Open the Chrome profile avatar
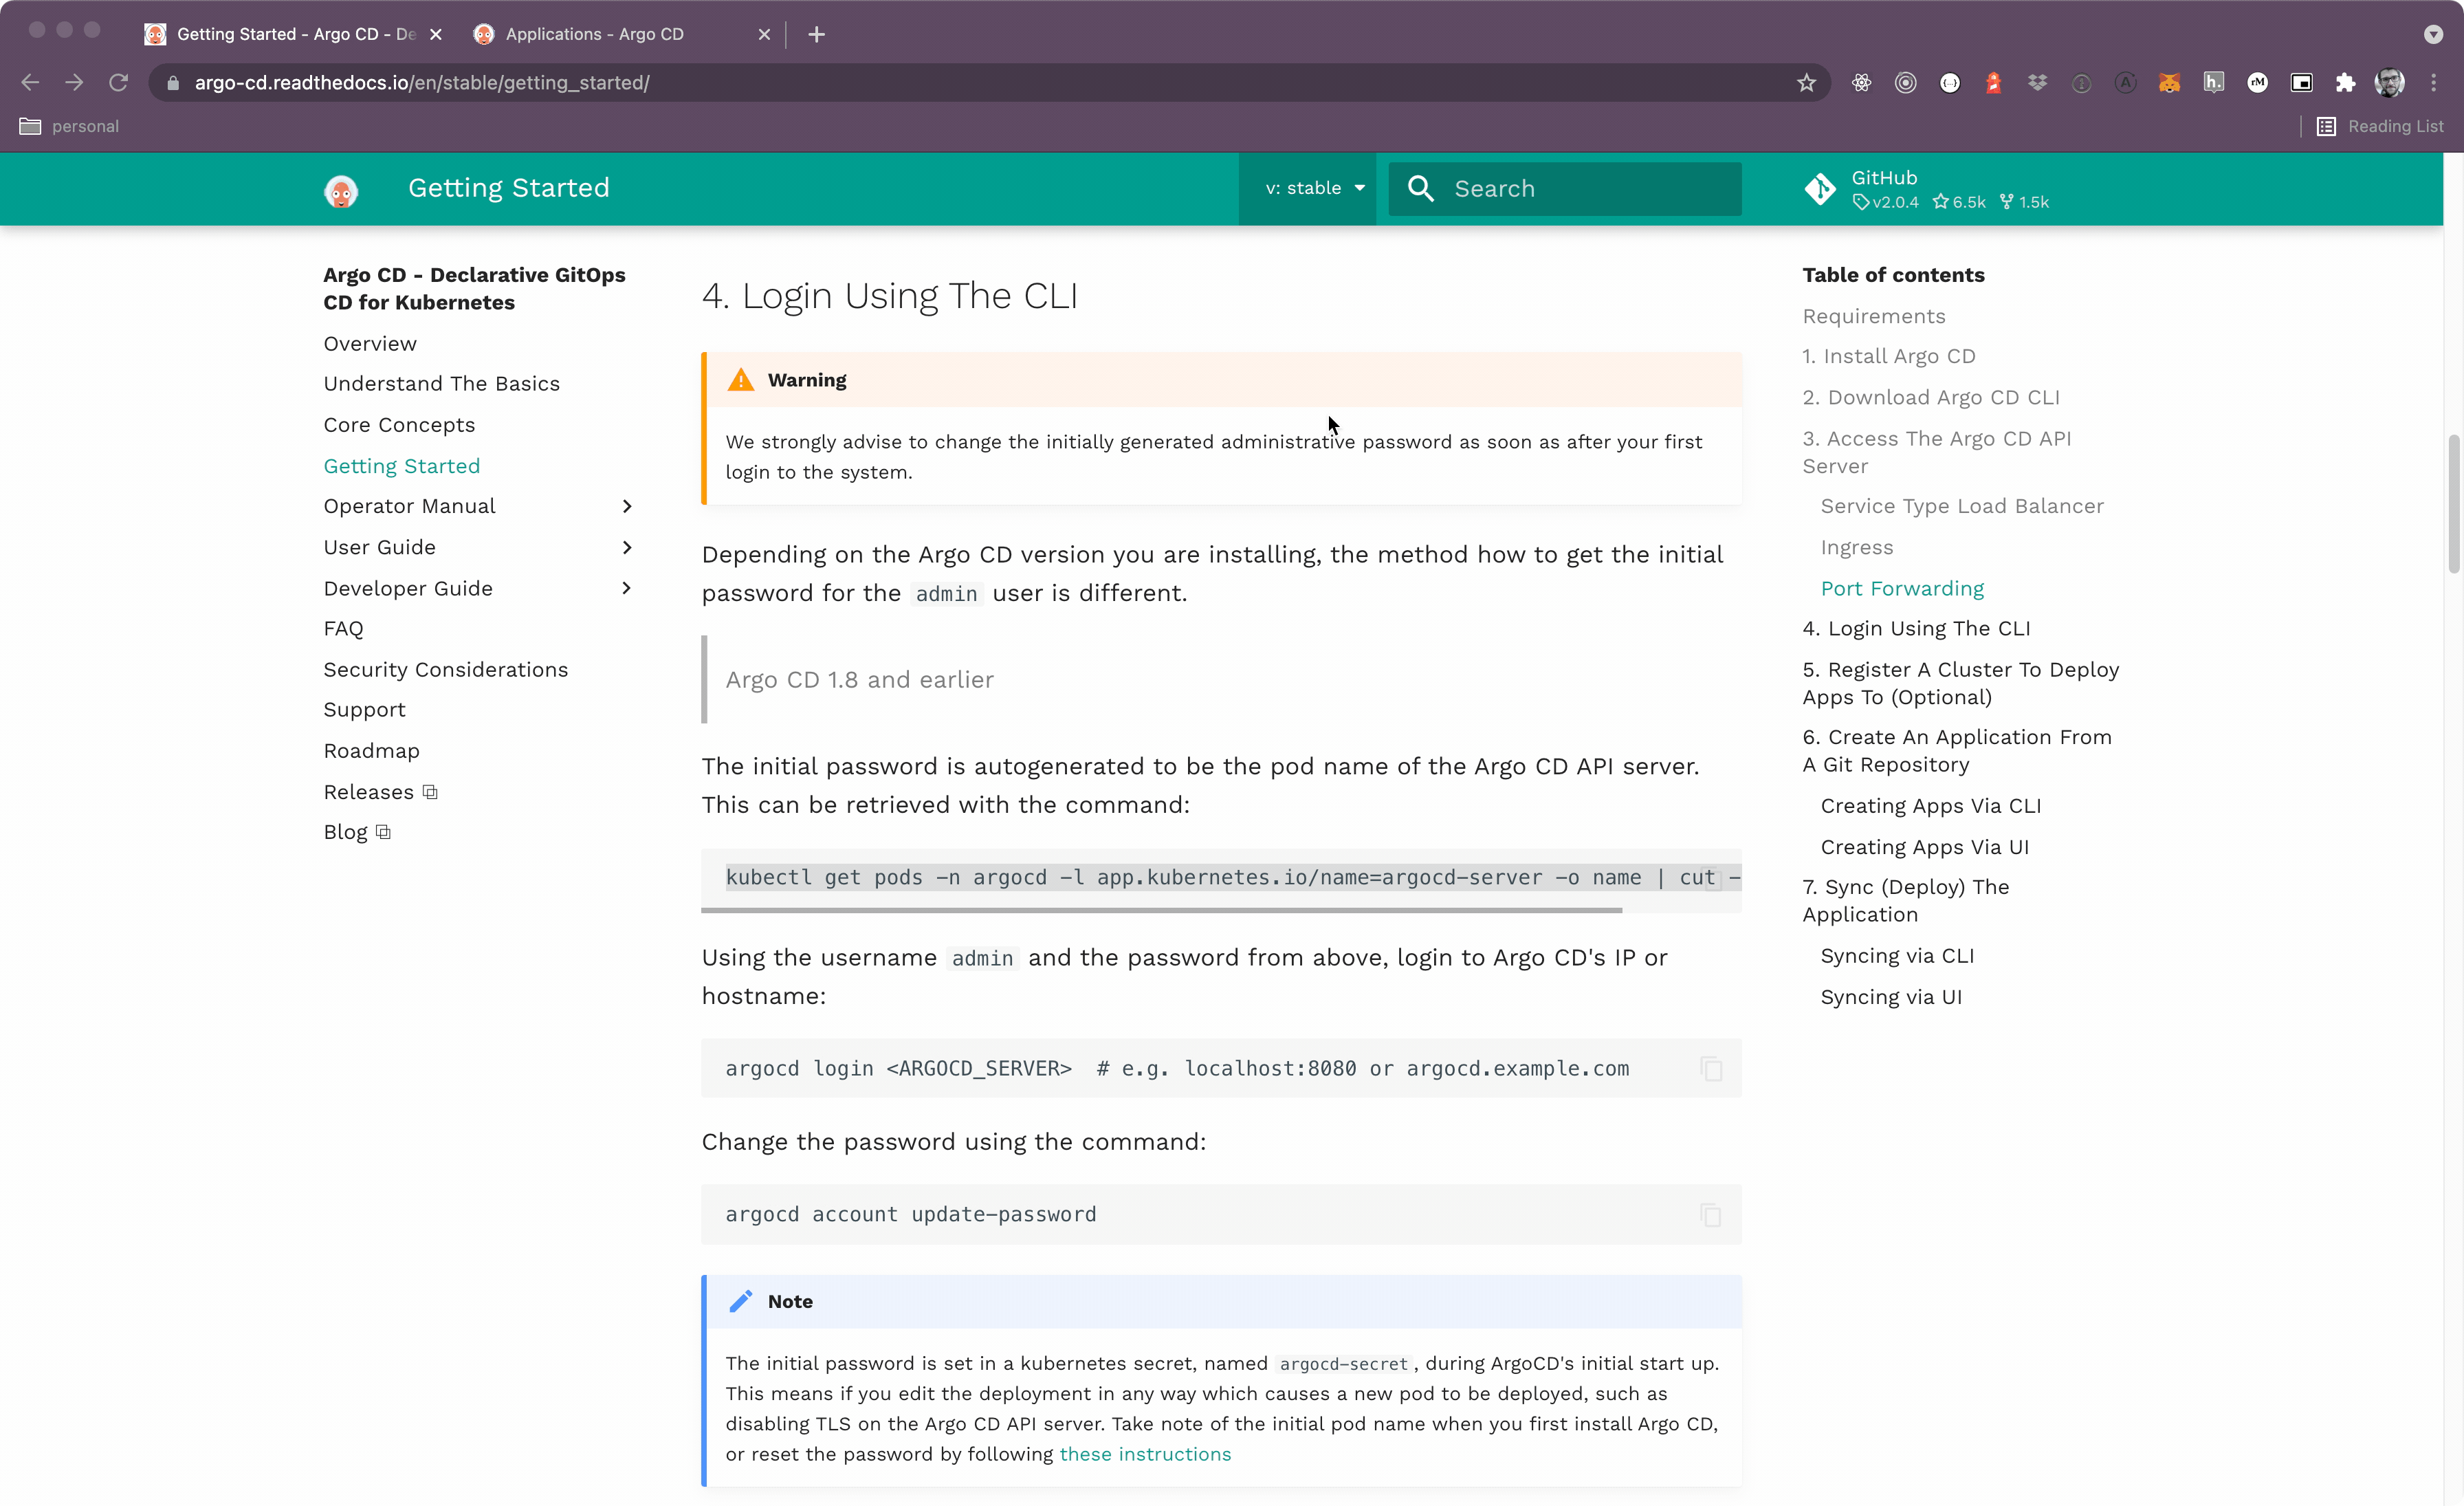This screenshot has height=1506, width=2464. [x=2389, y=83]
